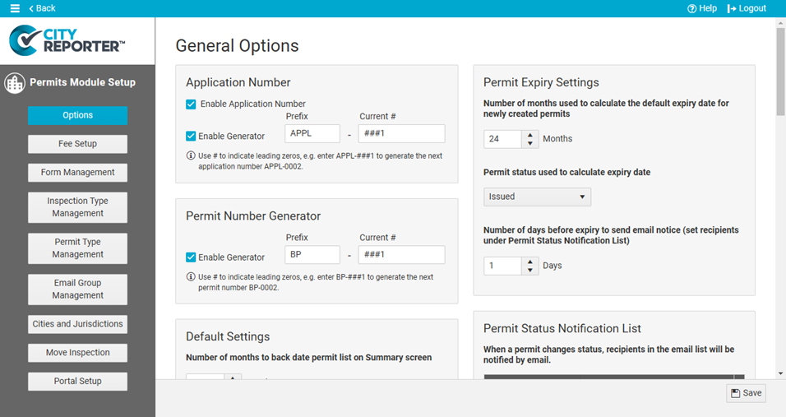Viewport: 786px width, 417px height.
Task: Click the Permits Module building icon
Action: pyautogui.click(x=15, y=83)
